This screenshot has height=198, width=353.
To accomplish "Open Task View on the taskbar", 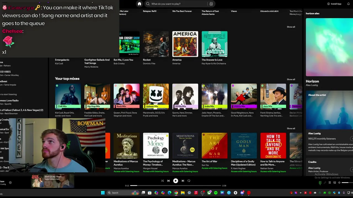I will click(x=143, y=193).
